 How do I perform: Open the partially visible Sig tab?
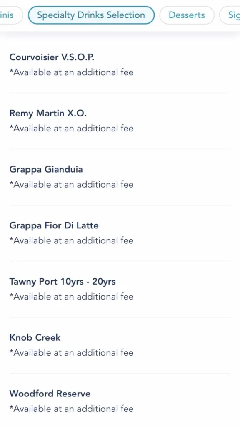pos(230,15)
